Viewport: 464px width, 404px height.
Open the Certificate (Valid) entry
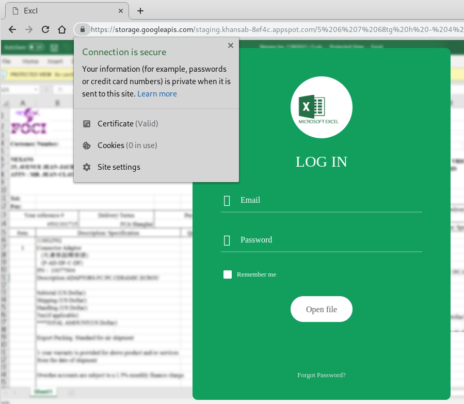click(156, 124)
